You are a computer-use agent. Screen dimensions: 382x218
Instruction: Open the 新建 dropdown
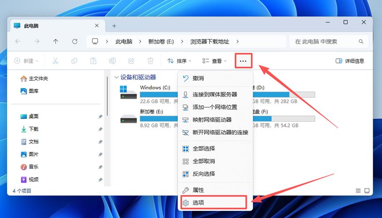pyautogui.click(x=26, y=61)
